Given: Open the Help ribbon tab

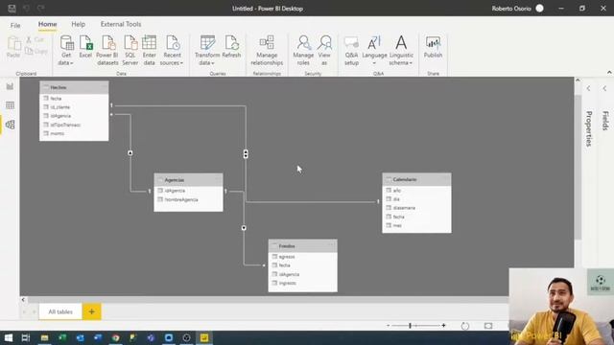Looking at the screenshot, I should point(79,24).
